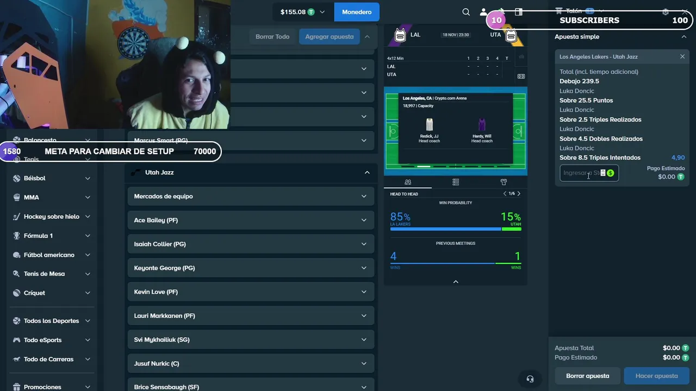Collapse bet builder panel next to Agregar apuesta

coord(367,36)
